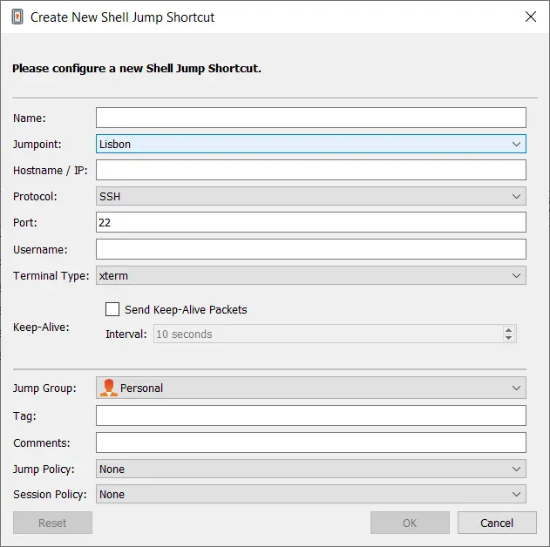Click into the Hostname / IP field
The height and width of the screenshot is (547, 550).
coord(311,170)
